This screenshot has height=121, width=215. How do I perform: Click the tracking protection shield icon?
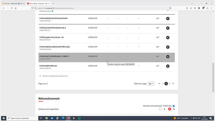point(32,8)
